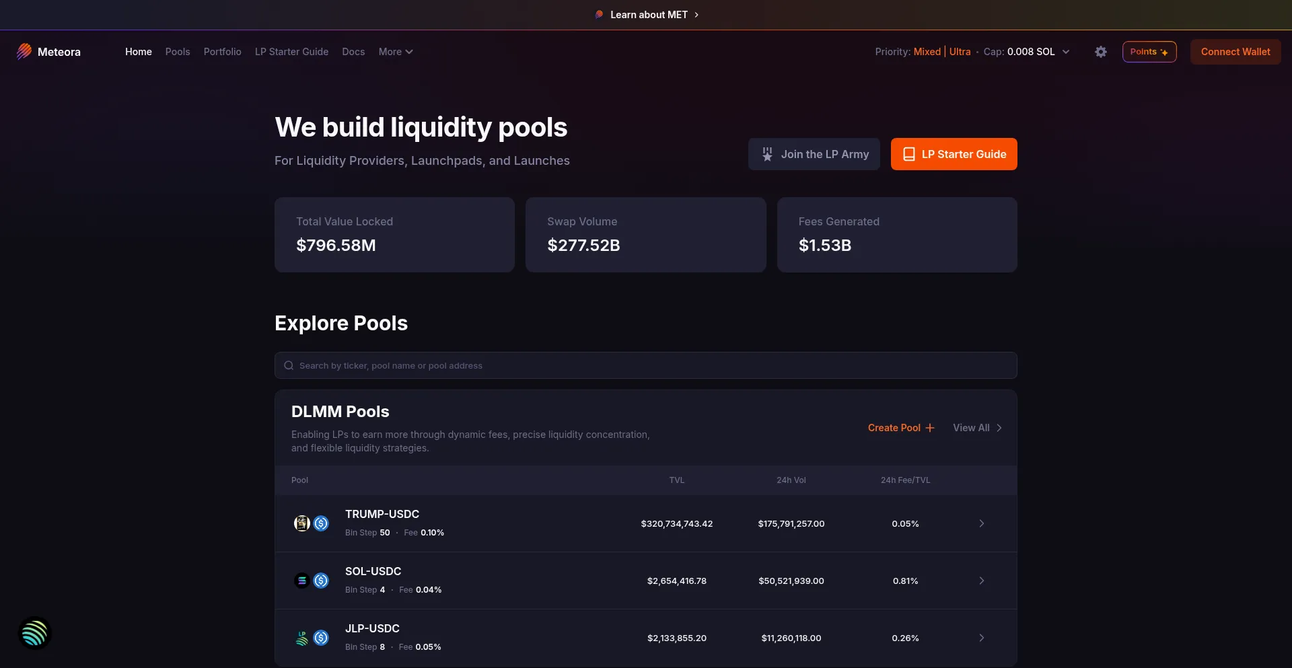Open the priority fee Cap dropdown
Image resolution: width=1292 pixels, height=668 pixels.
tap(1066, 52)
